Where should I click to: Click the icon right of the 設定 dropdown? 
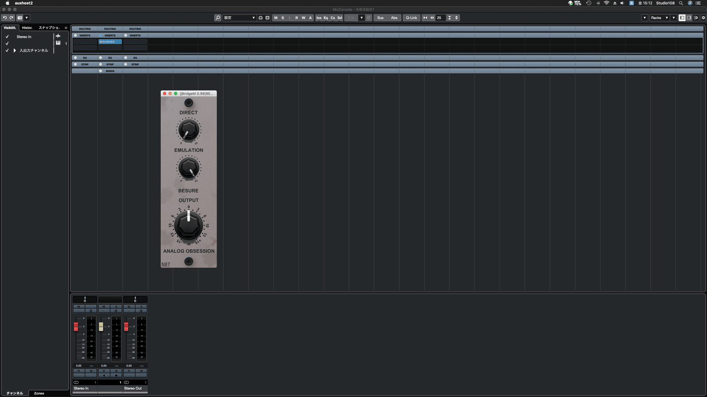coord(261,18)
